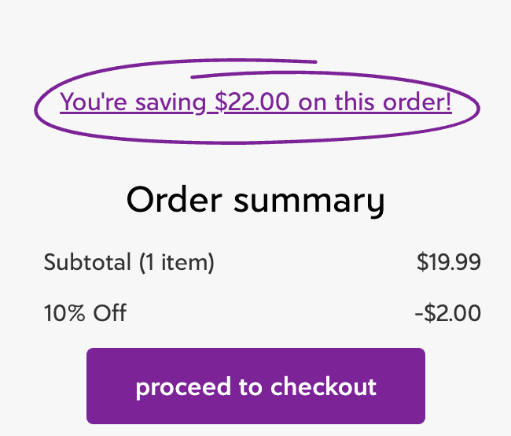This screenshot has width=511, height=436.
Task: Select the "(1 item)" count text
Action: tap(177, 262)
